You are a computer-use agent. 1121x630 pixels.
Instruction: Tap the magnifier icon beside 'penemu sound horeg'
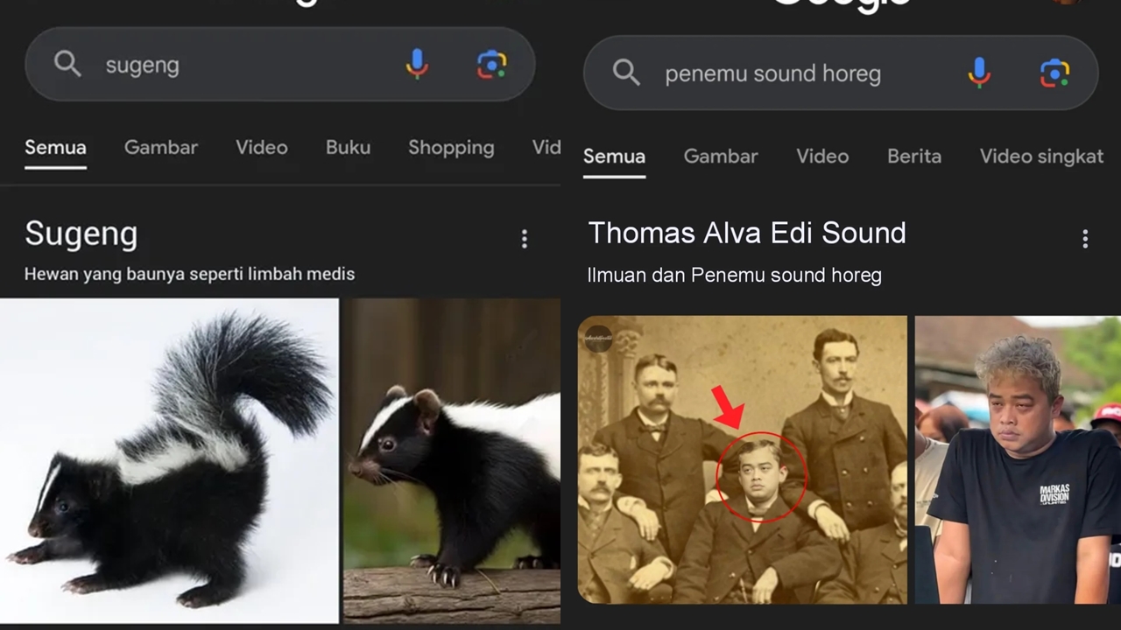coord(626,73)
